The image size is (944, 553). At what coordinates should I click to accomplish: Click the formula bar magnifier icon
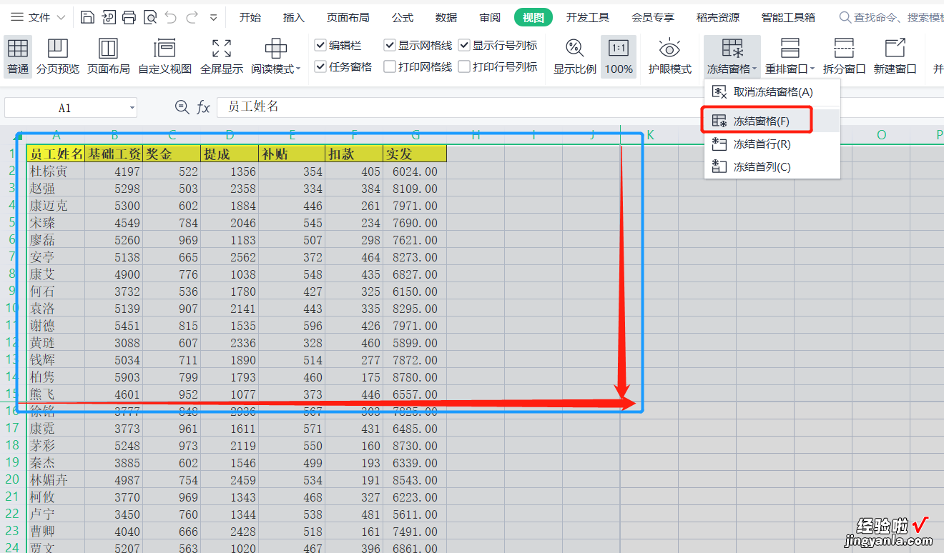182,107
